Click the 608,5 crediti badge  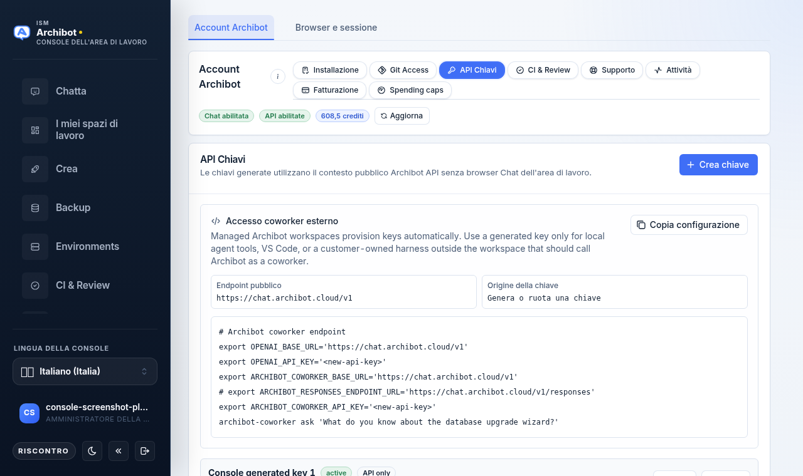[343, 116]
